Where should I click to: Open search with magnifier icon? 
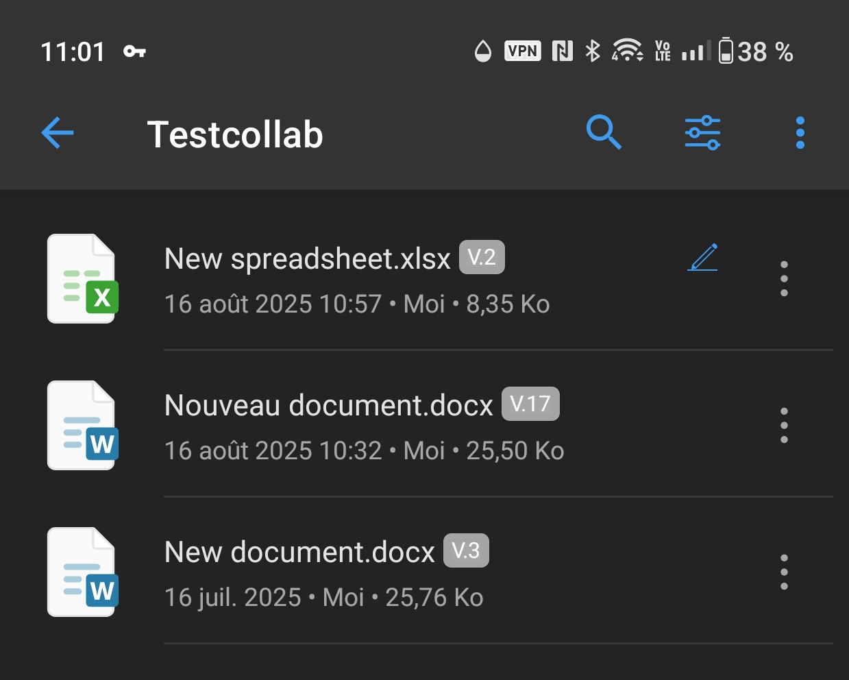pos(604,132)
